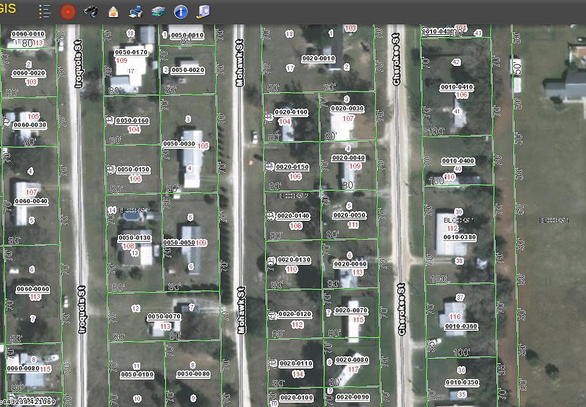Select parcel 0010-0410 on map
Viewport: 586px width, 407px height.
(x=457, y=87)
